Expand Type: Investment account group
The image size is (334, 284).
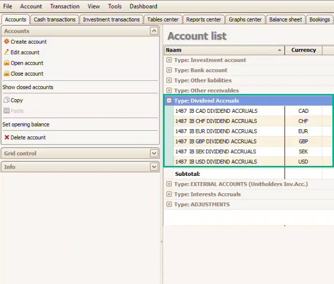click(x=169, y=60)
